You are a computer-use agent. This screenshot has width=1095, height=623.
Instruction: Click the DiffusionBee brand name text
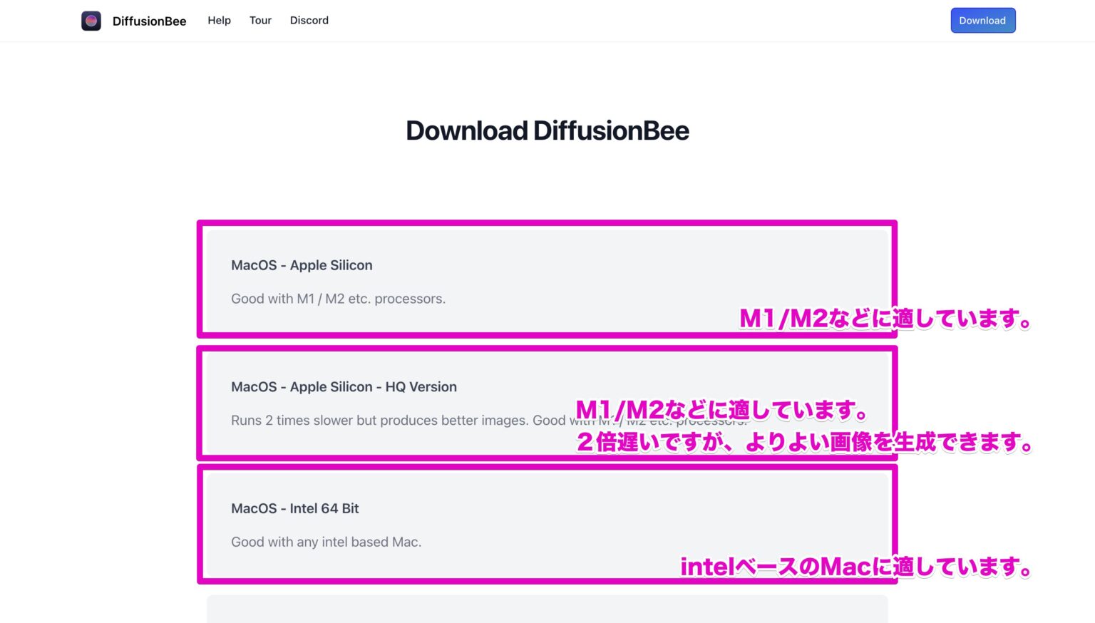click(x=149, y=21)
